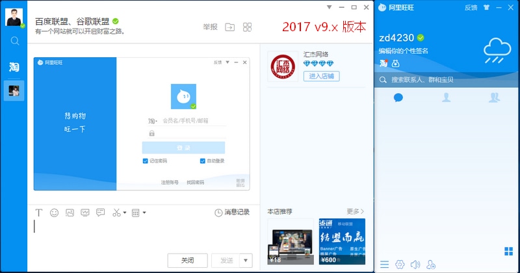Click the 关闭 button
This screenshot has width=520, height=273.
188,261
